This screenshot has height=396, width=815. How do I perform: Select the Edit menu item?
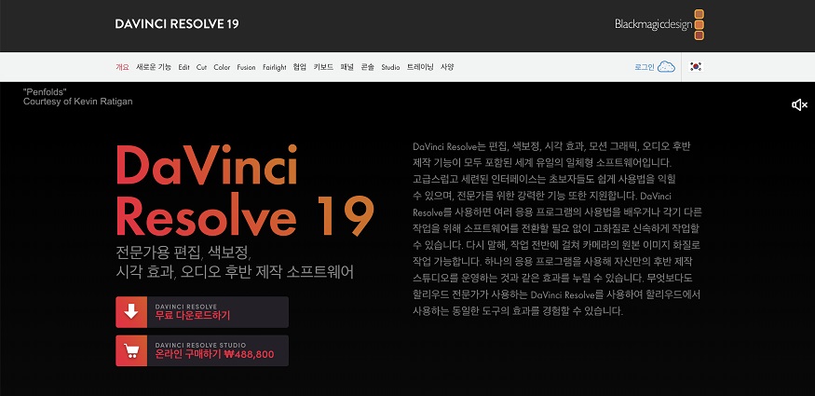tap(184, 67)
